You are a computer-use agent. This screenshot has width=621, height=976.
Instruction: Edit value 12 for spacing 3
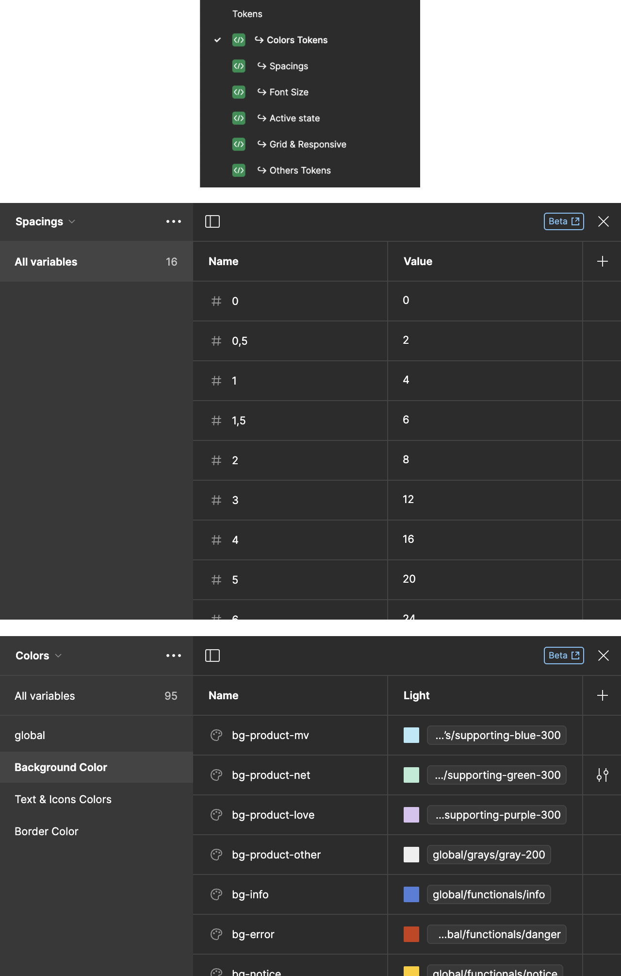coord(409,500)
